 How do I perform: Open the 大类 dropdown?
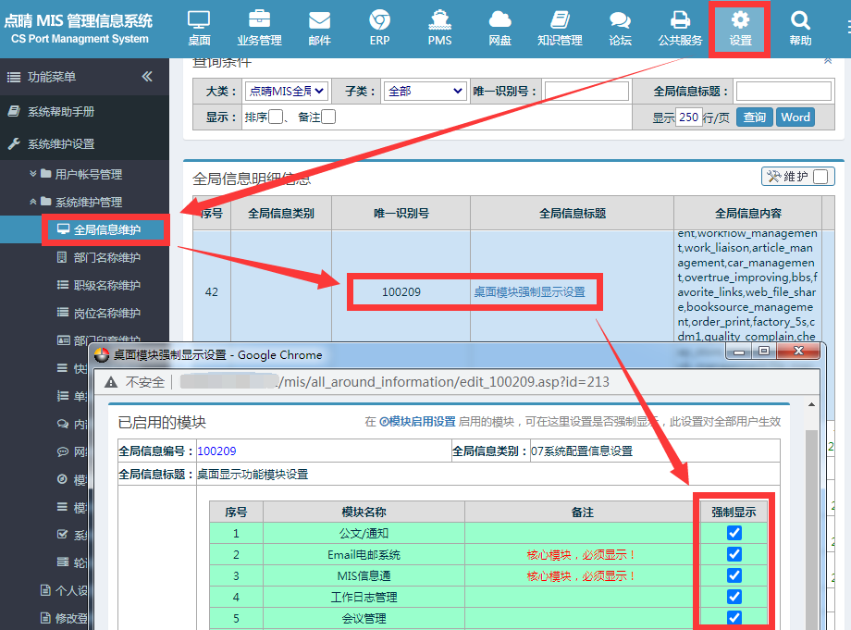[x=286, y=92]
